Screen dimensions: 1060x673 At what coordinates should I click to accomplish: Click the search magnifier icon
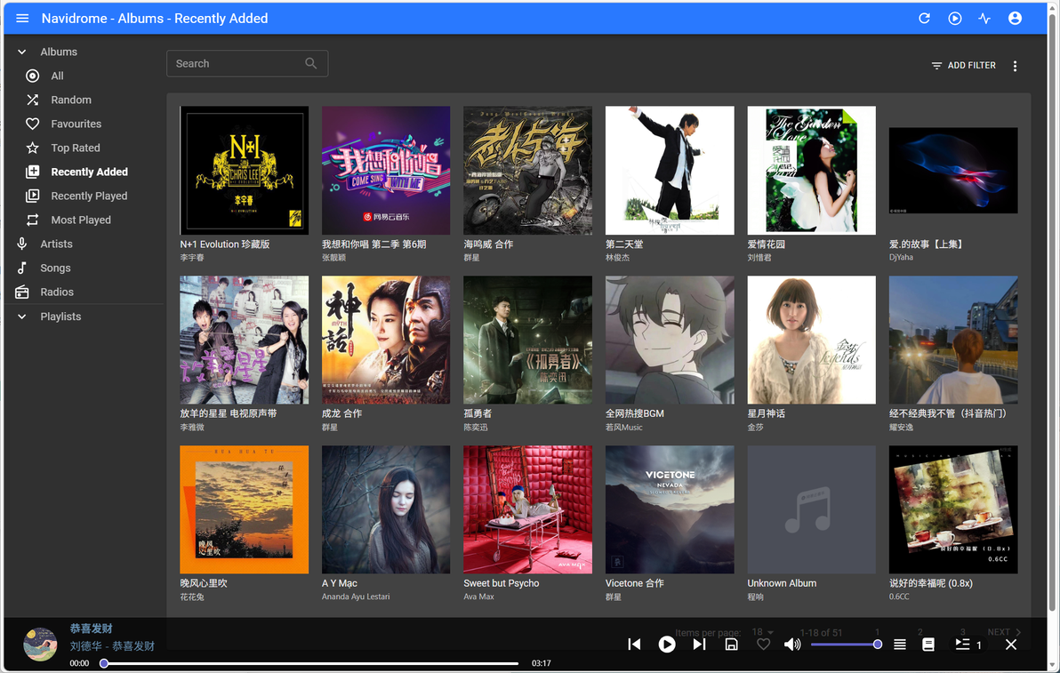pos(311,63)
